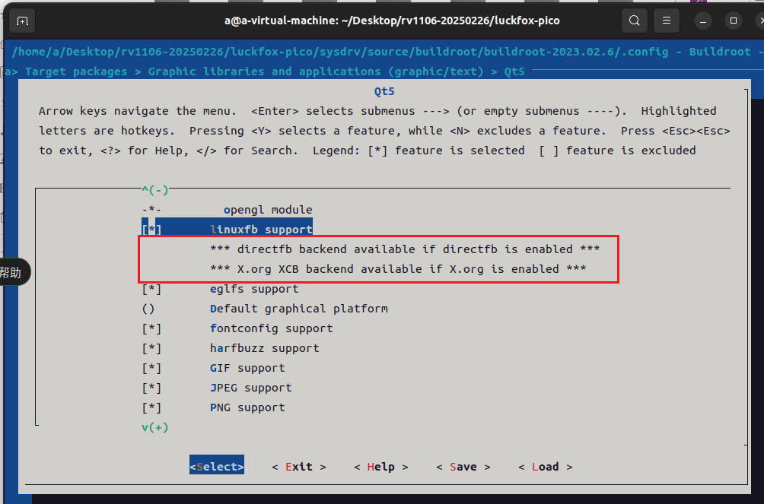Click the Exit button
The image size is (764, 504).
pos(299,467)
